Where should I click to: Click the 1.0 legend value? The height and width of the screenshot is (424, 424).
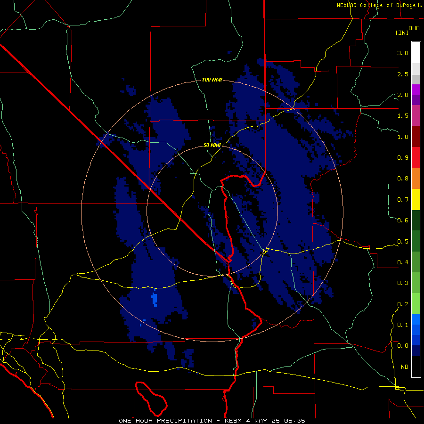point(403,137)
